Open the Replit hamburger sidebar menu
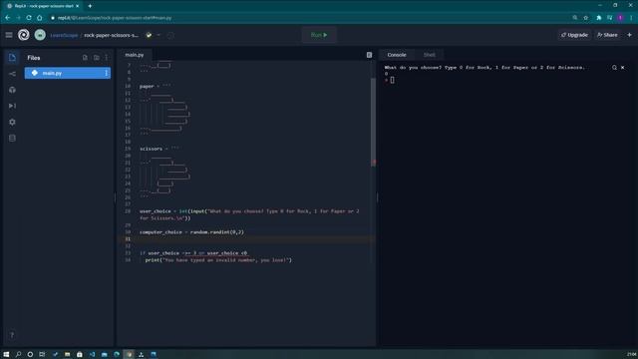The image size is (638, 359). (x=9, y=35)
